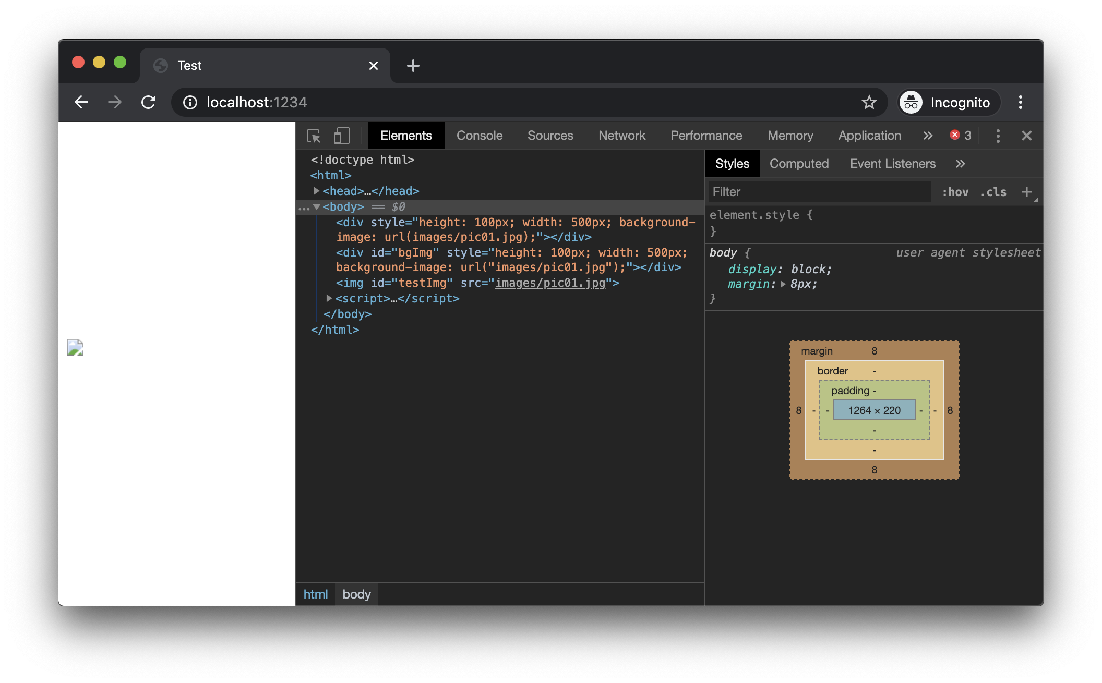
Task: Select the Test browser tab
Action: point(265,66)
